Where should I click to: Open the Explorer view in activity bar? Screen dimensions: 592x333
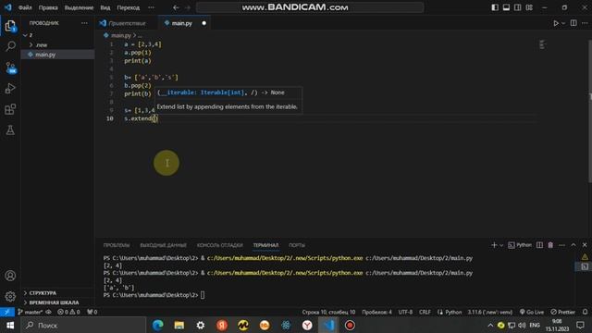10,26
